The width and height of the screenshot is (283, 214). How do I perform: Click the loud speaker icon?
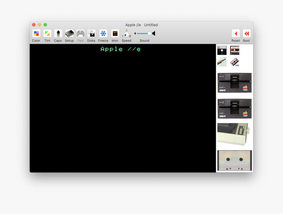(x=153, y=34)
